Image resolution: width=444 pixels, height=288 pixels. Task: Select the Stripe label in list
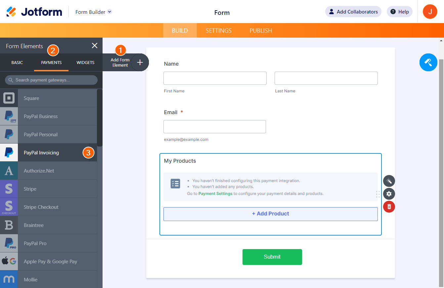(x=30, y=189)
